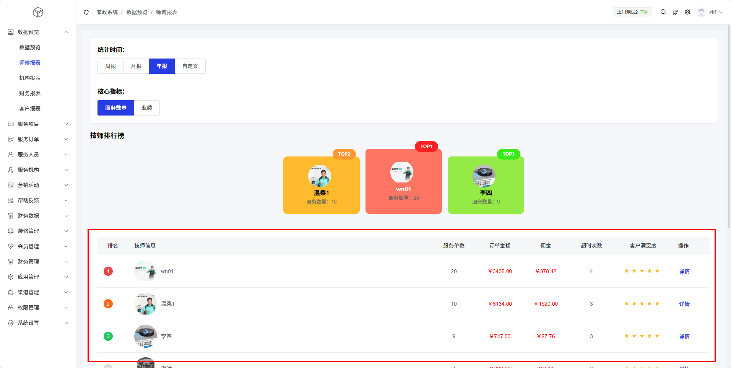Viewport: 731px width, 368px height.
Task: Open the zkf user dropdown
Action: (710, 12)
